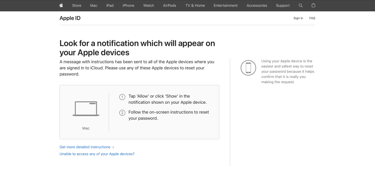Open the AirPods menu
The width and height of the screenshot is (375, 188).
(170, 5)
